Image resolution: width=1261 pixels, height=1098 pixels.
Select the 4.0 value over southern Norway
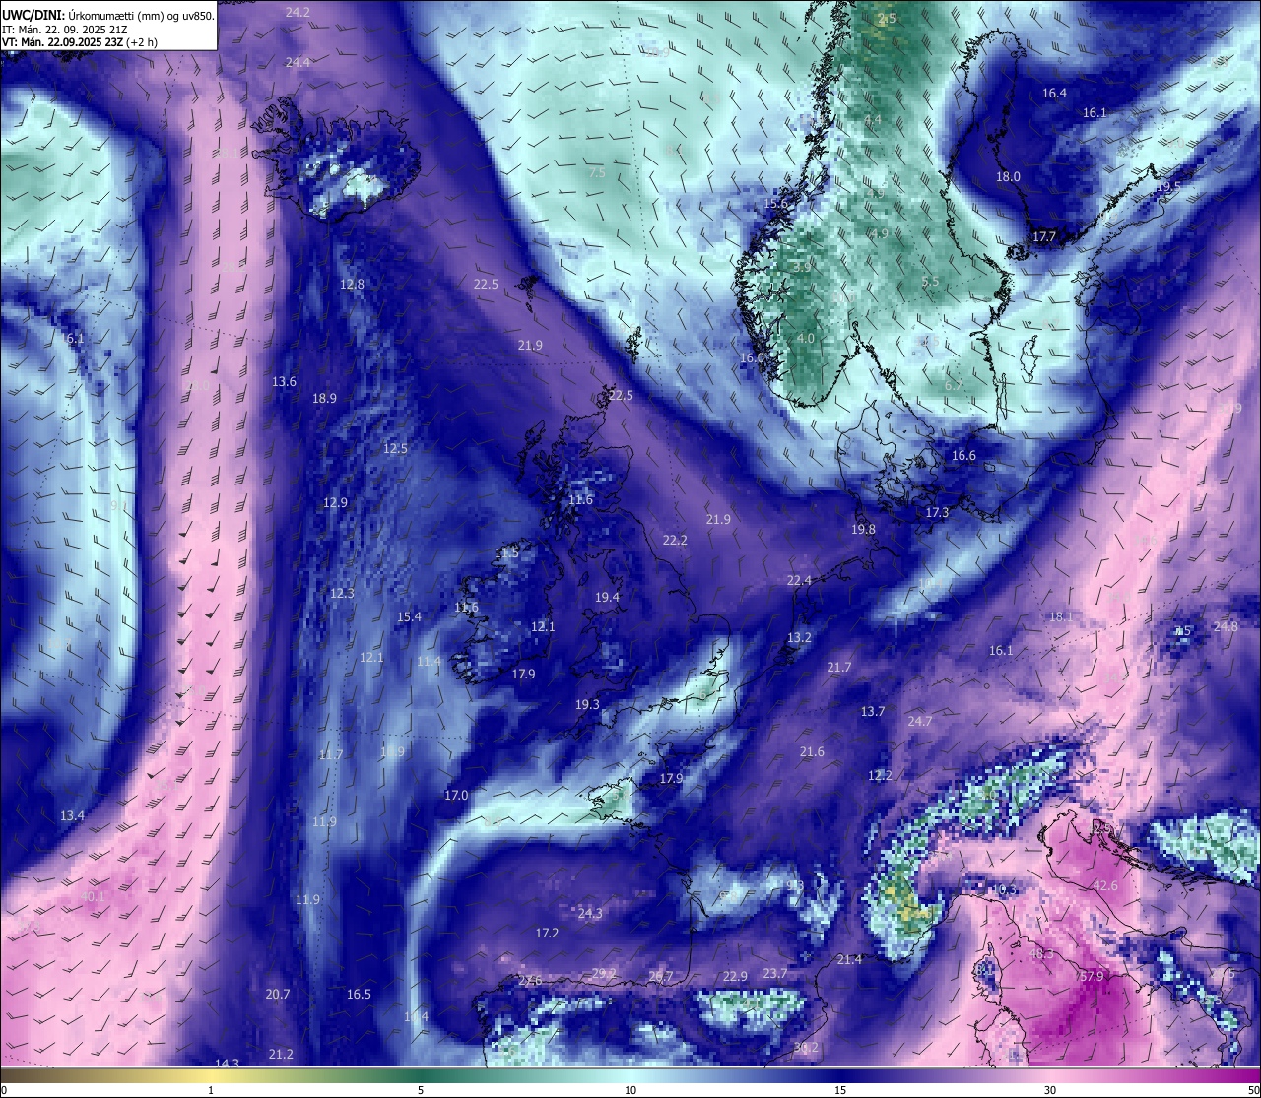tap(805, 338)
